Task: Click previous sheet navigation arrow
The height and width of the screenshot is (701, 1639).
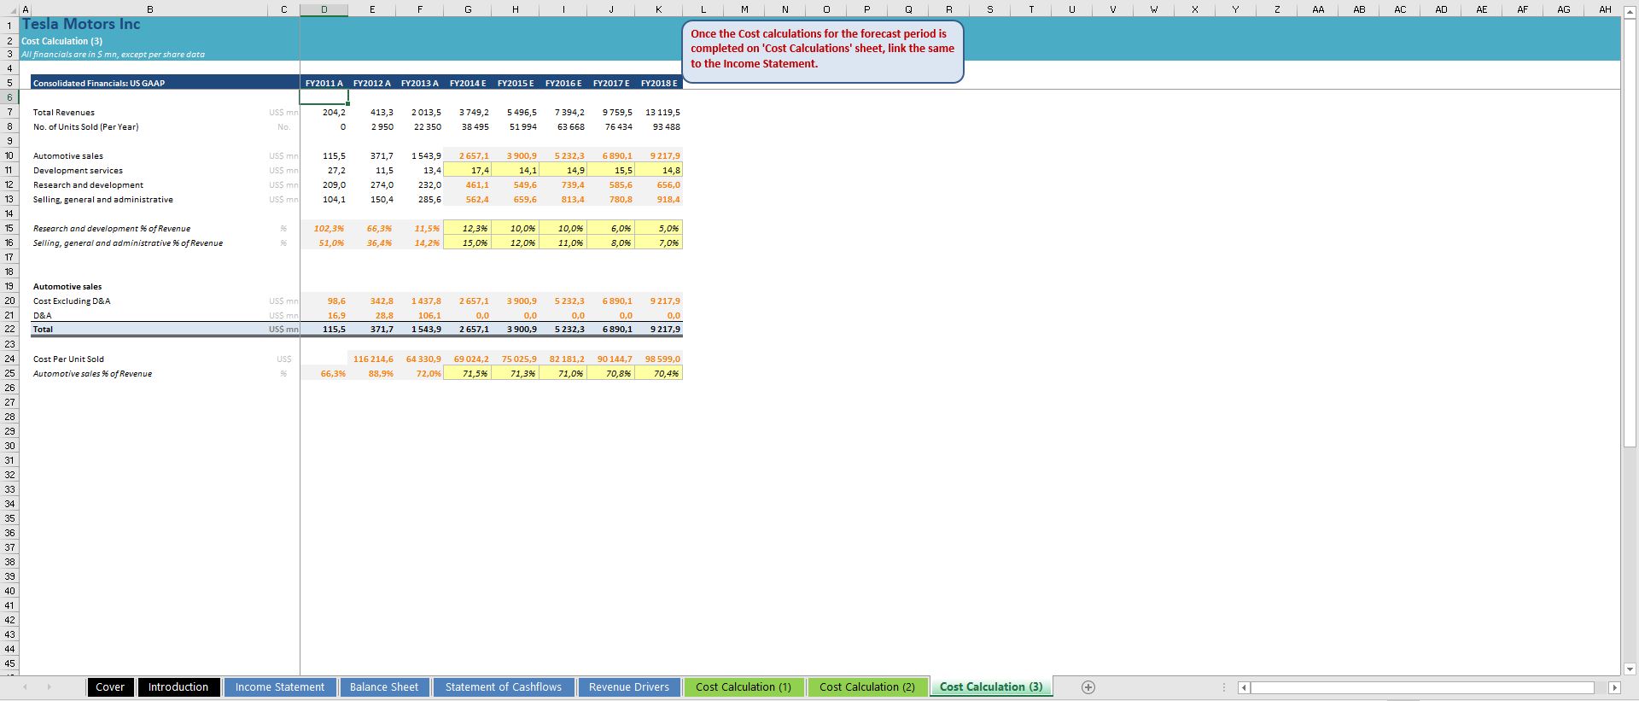Action: click(25, 687)
